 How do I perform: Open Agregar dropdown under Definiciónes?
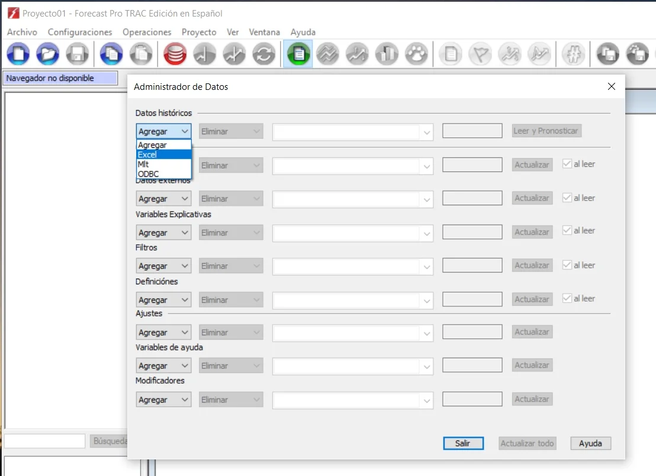[x=163, y=300]
